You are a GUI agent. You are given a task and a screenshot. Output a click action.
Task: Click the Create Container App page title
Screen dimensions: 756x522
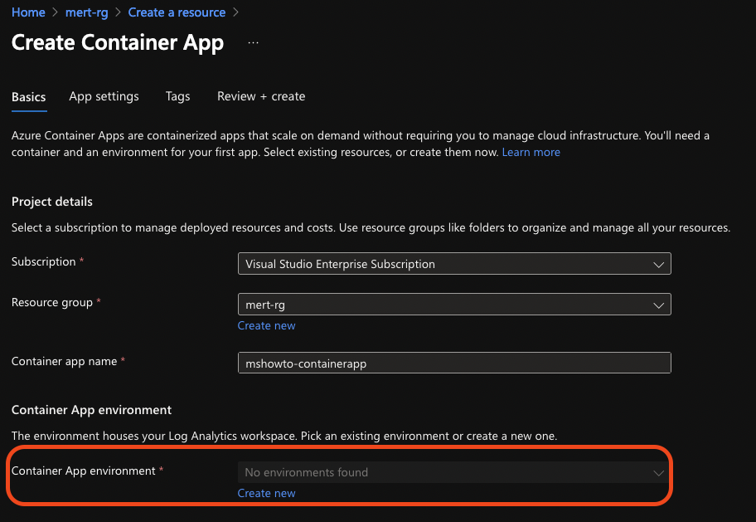tap(118, 43)
